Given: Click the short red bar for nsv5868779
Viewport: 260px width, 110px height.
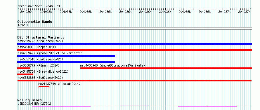Looking at the screenshot, I should (24, 68).
